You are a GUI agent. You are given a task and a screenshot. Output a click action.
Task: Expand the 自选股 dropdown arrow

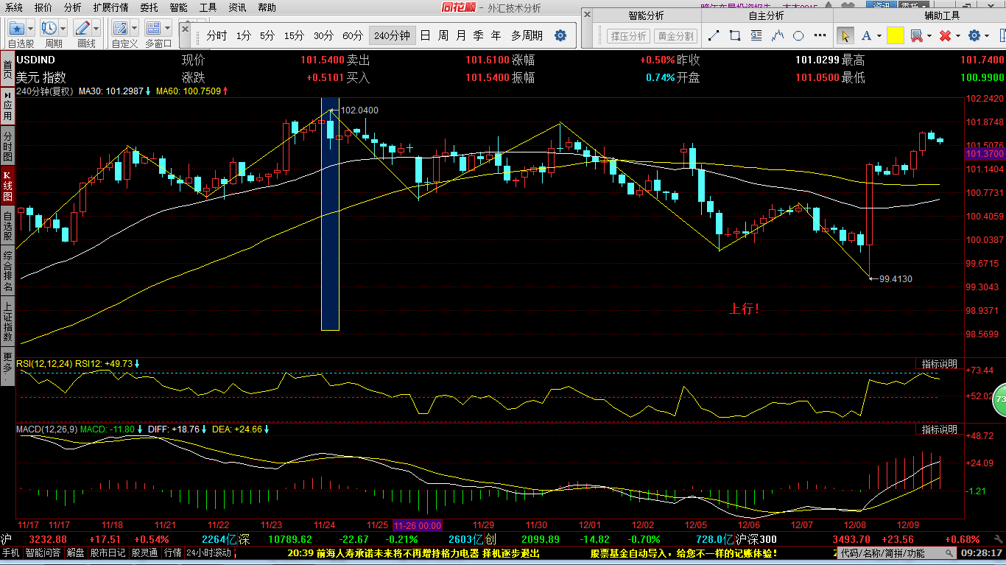tap(32, 29)
